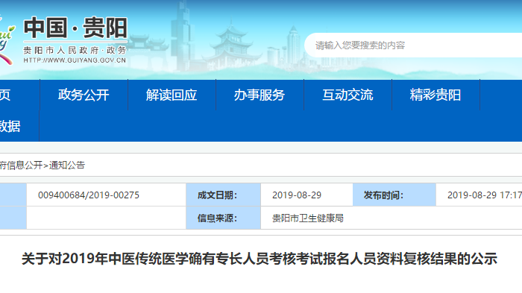The image size is (522, 293).
Task: Click the 成文日期 value 2019-08-29
Action: (297, 195)
